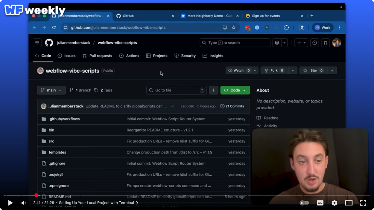Mute the video using the speaker icon
The image size is (374, 210).
coord(24,203)
